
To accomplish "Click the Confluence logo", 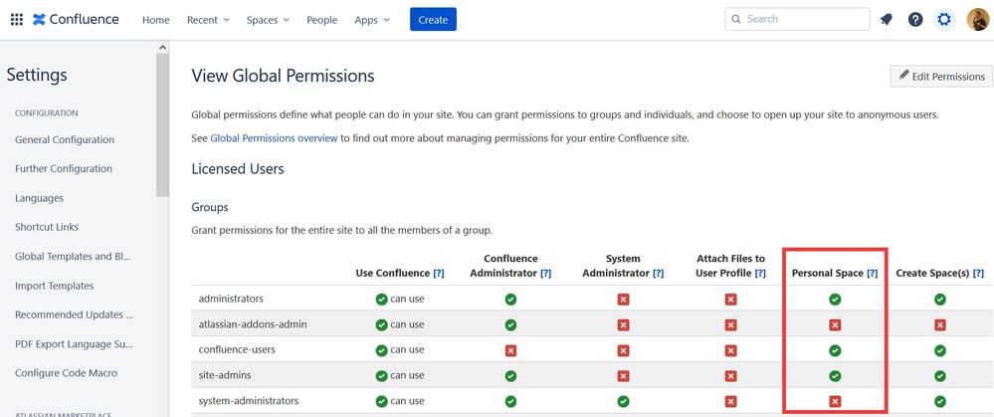I will tap(76, 19).
